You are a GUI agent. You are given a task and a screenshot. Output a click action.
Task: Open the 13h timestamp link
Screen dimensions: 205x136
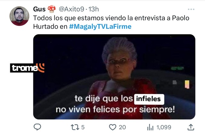click(x=94, y=9)
